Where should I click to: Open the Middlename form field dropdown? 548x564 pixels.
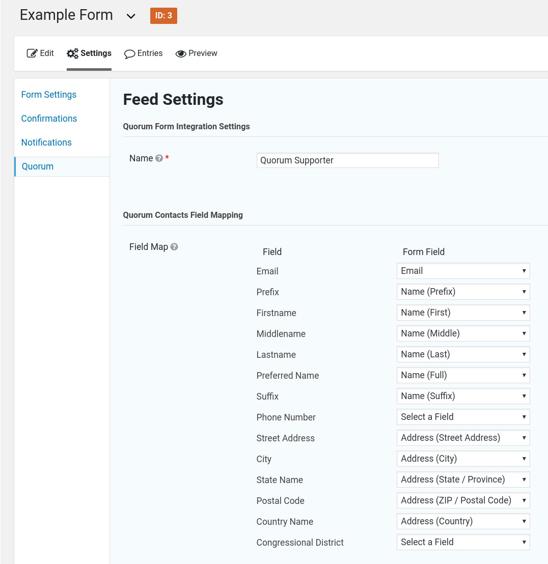pos(463,333)
